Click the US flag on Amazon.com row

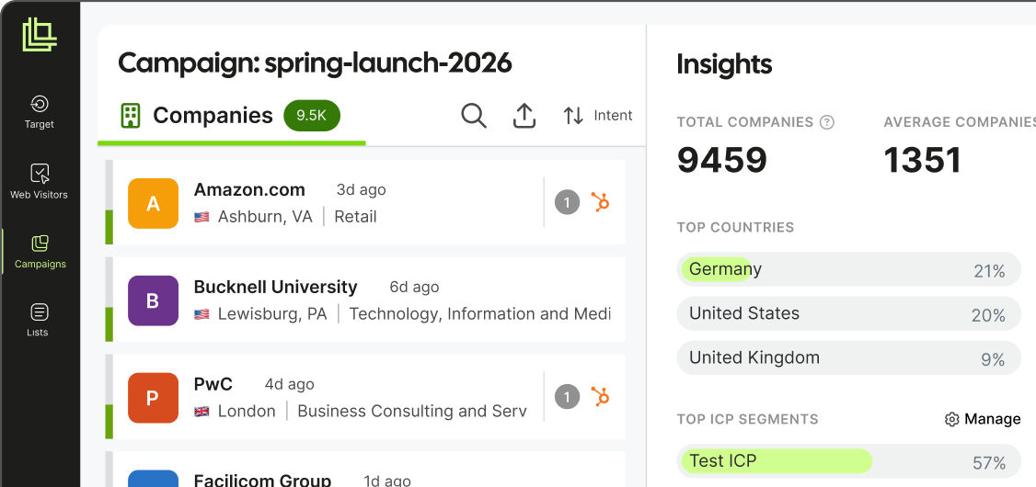click(201, 217)
